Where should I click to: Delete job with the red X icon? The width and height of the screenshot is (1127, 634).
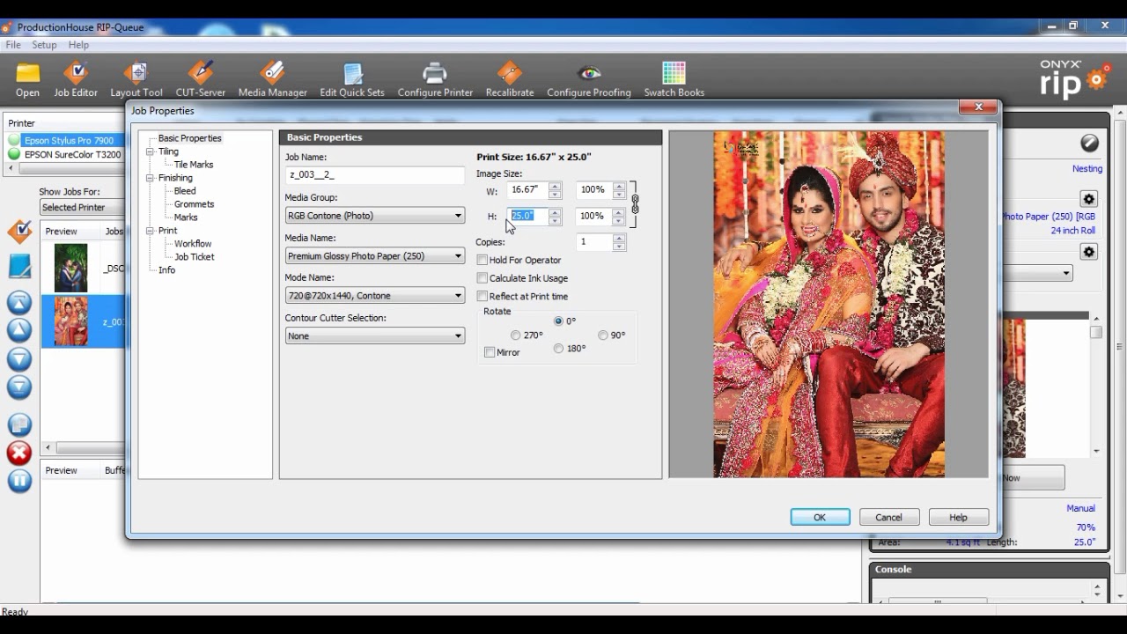pos(19,453)
